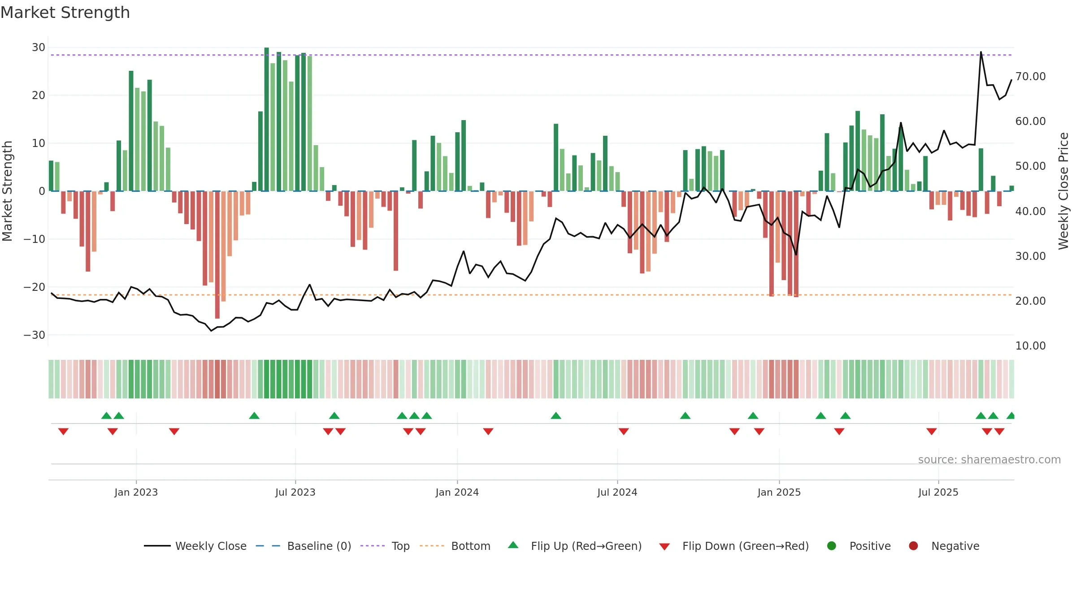Click the 70.00 price axis label
The image size is (1076, 605).
click(1030, 77)
